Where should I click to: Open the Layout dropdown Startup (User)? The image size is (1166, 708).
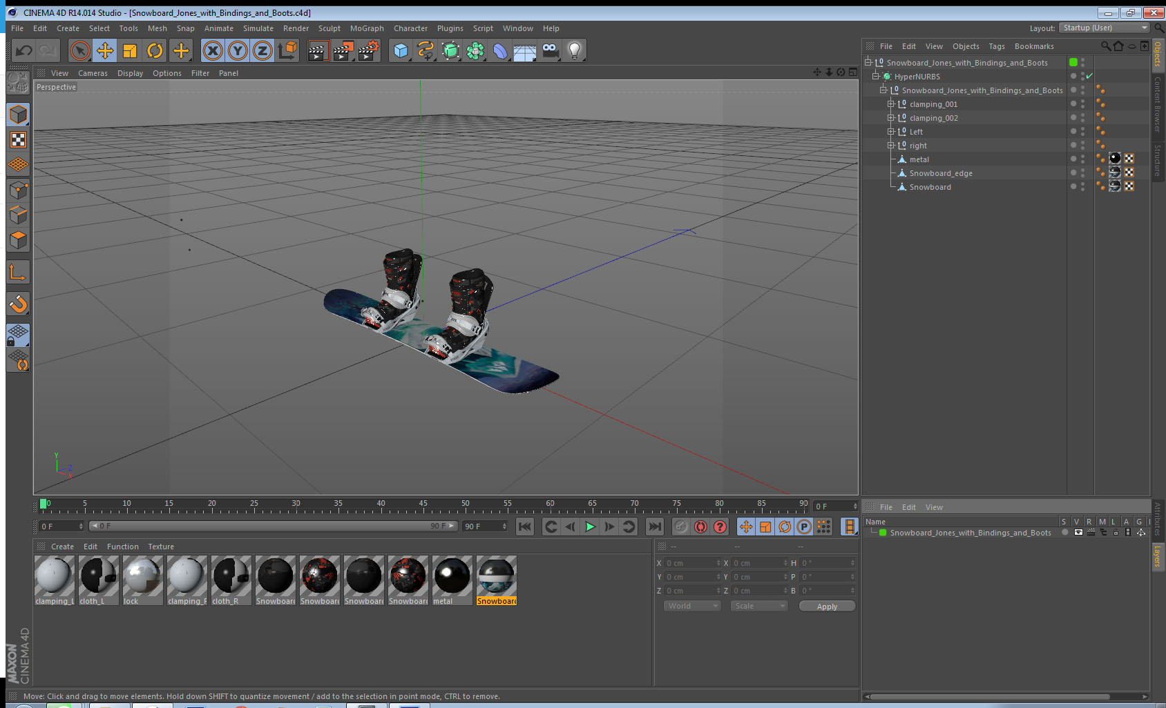click(x=1105, y=28)
